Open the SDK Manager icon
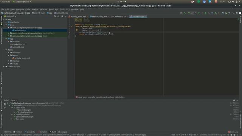Screen dimensions: 242x136 coord(230,13)
